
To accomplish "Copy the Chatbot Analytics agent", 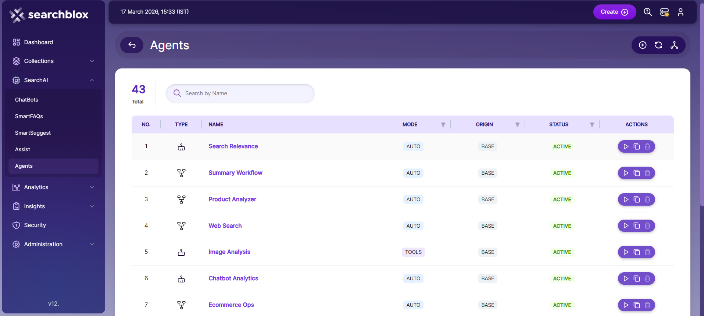I will pos(637,278).
